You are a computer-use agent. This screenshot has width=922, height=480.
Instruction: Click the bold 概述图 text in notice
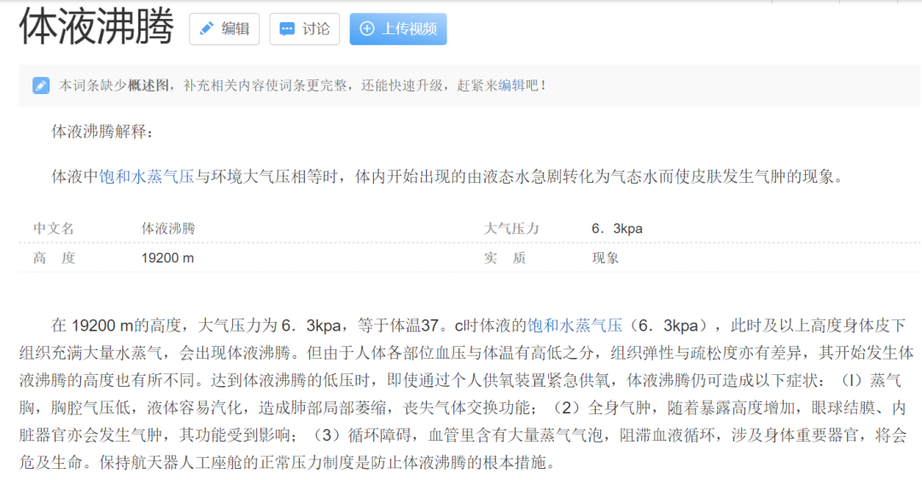tap(147, 86)
